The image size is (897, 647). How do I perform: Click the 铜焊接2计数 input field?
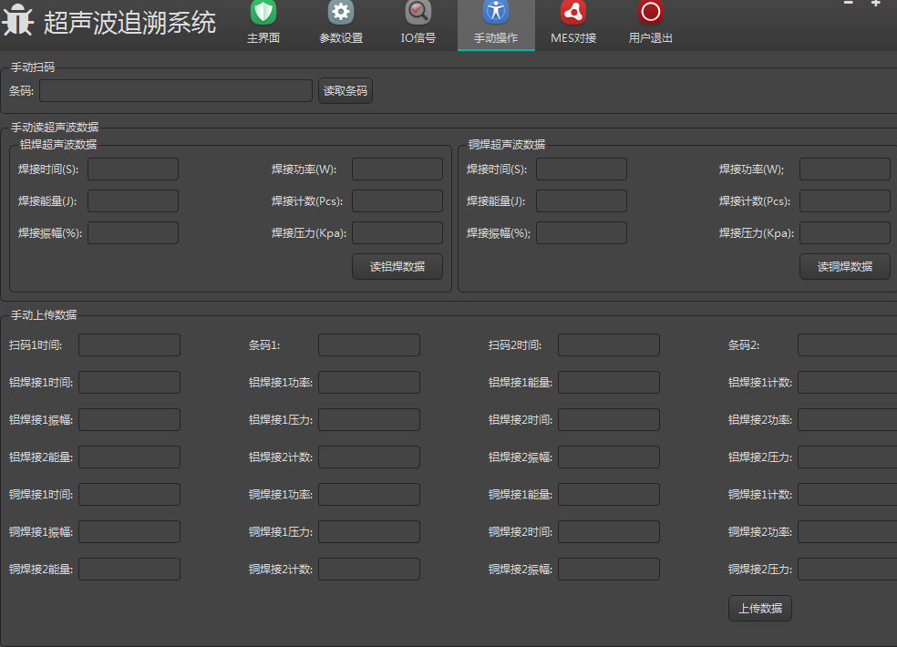369,569
